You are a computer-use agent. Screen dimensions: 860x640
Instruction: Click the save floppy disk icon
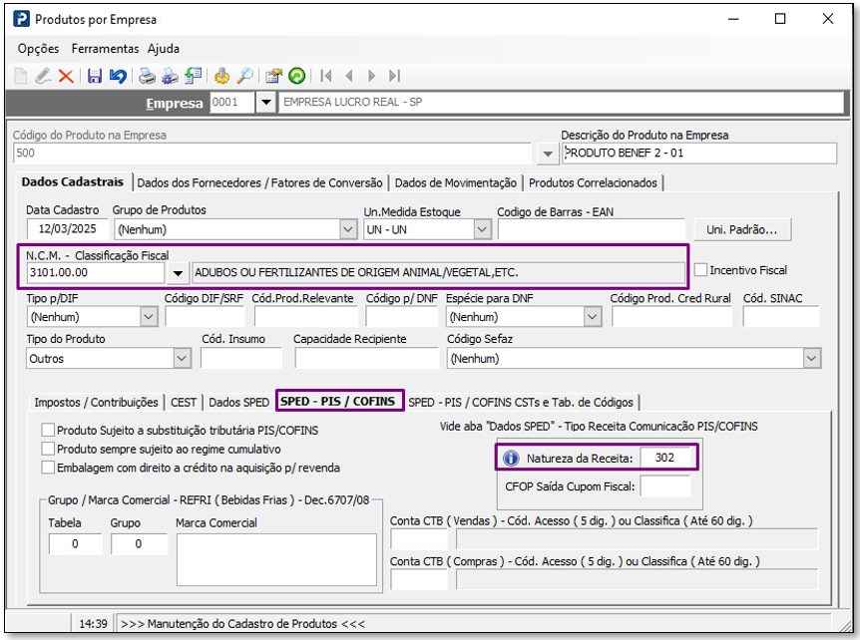coord(95,76)
